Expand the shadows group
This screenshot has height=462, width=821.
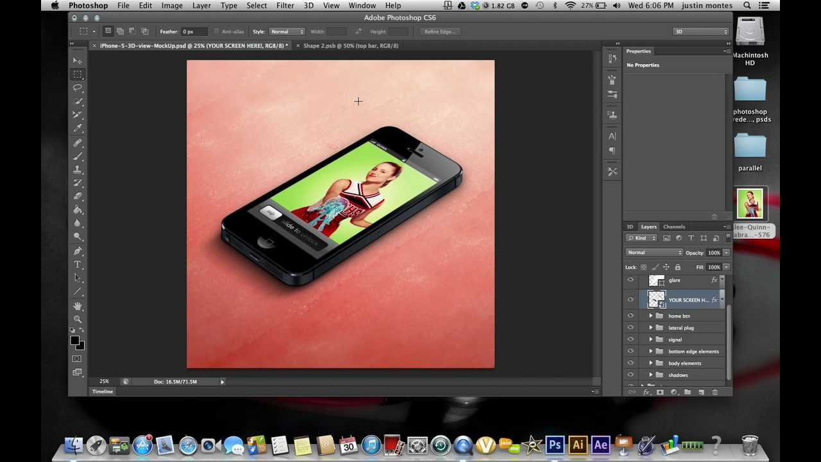pos(651,375)
